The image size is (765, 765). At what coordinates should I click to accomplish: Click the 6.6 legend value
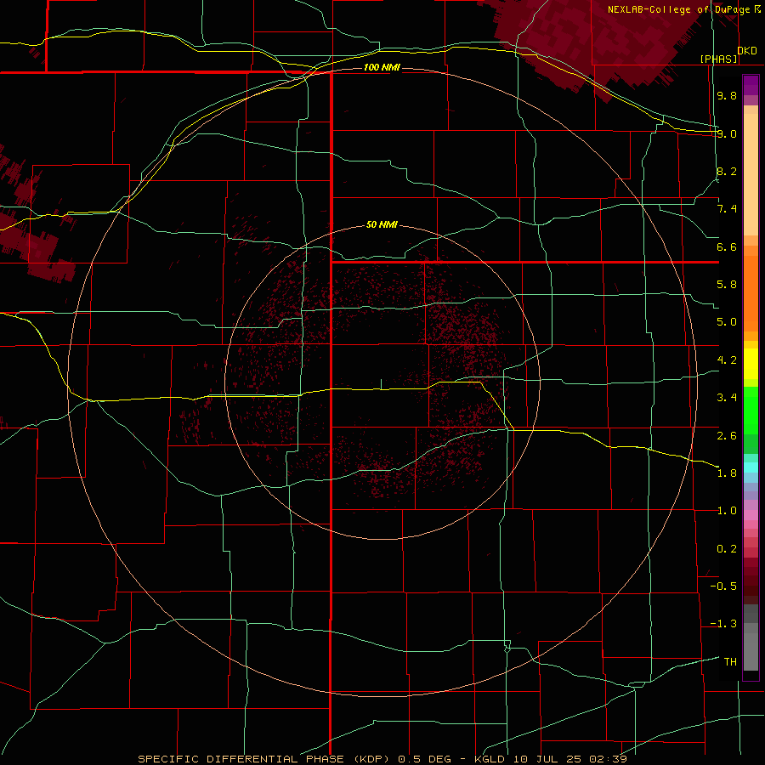(727, 246)
